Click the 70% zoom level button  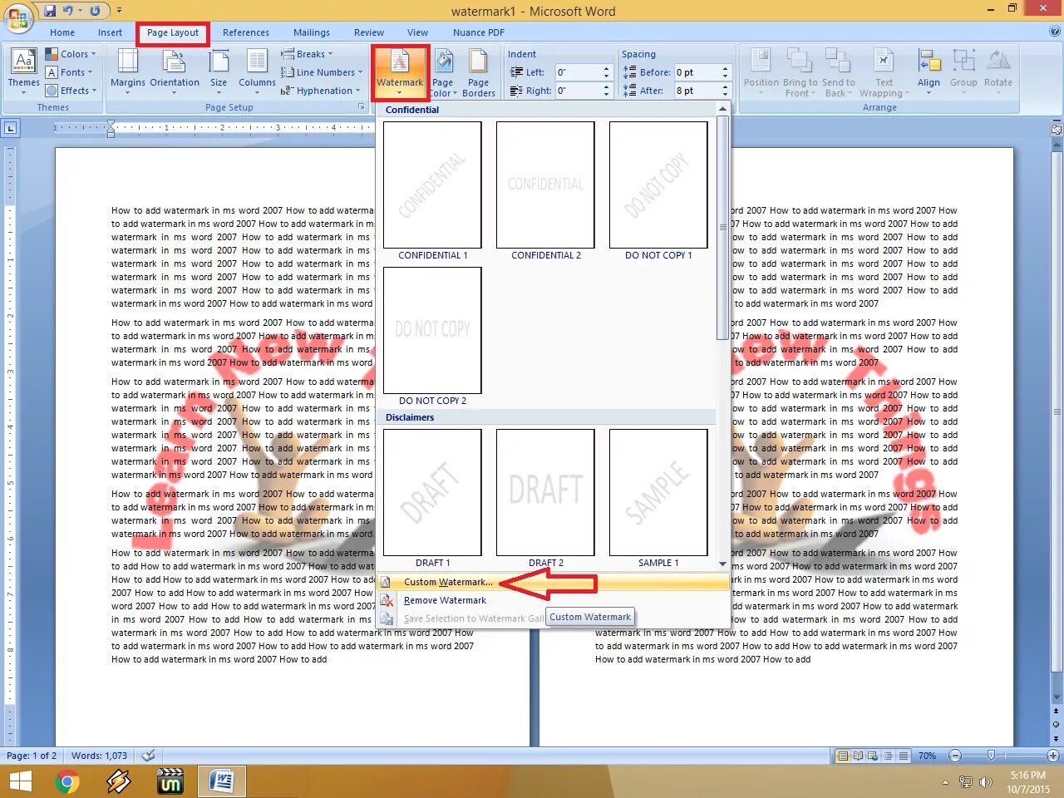927,756
